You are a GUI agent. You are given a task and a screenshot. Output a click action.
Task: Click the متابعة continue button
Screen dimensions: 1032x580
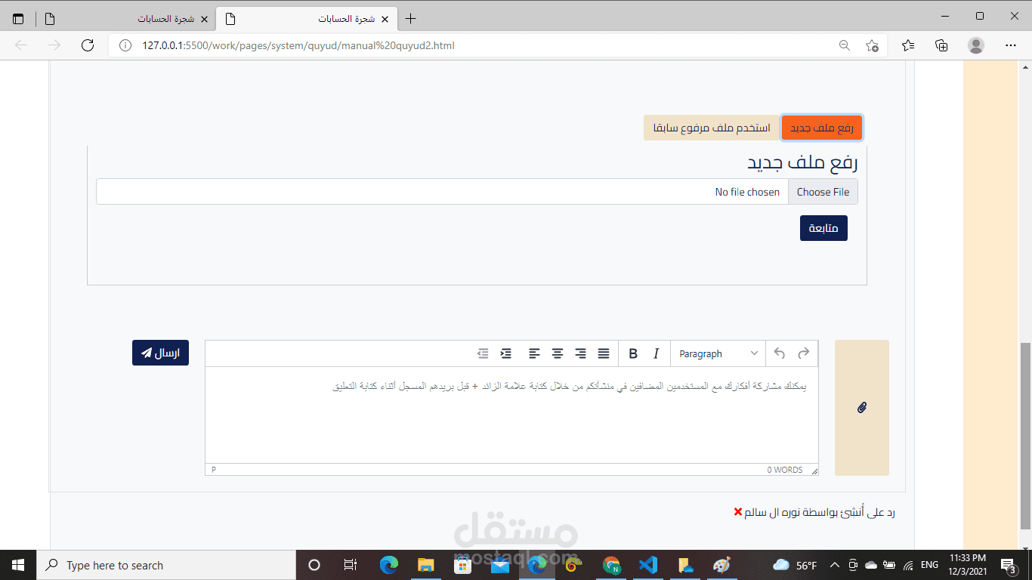[x=823, y=228]
